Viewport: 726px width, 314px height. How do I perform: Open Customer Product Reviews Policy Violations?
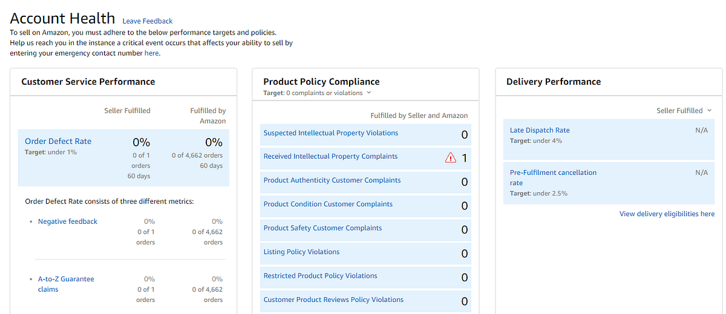point(333,299)
